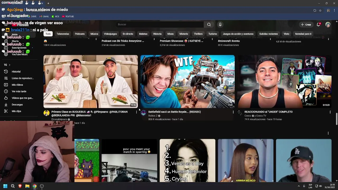Click the page vertical scrollbar thumb
Image resolution: width=338 pixels, height=190 pixels.
point(336,119)
